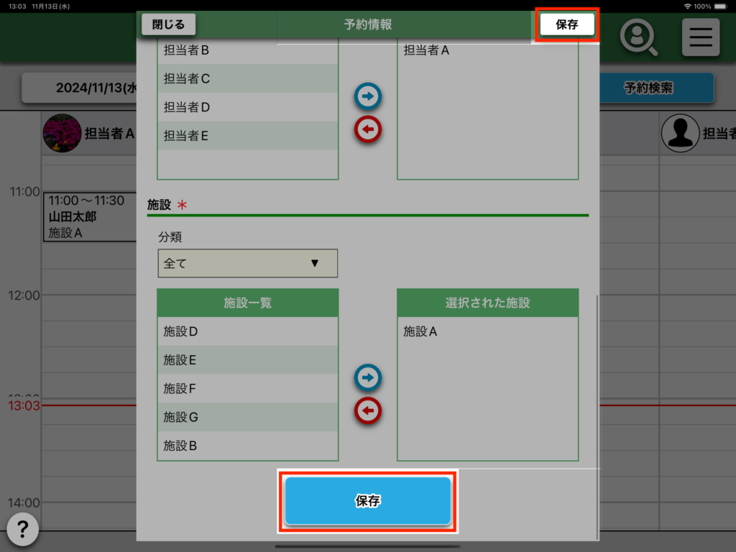The image size is (736, 552).
Task: Close the dialog with 閉じる button
Action: tap(168, 24)
